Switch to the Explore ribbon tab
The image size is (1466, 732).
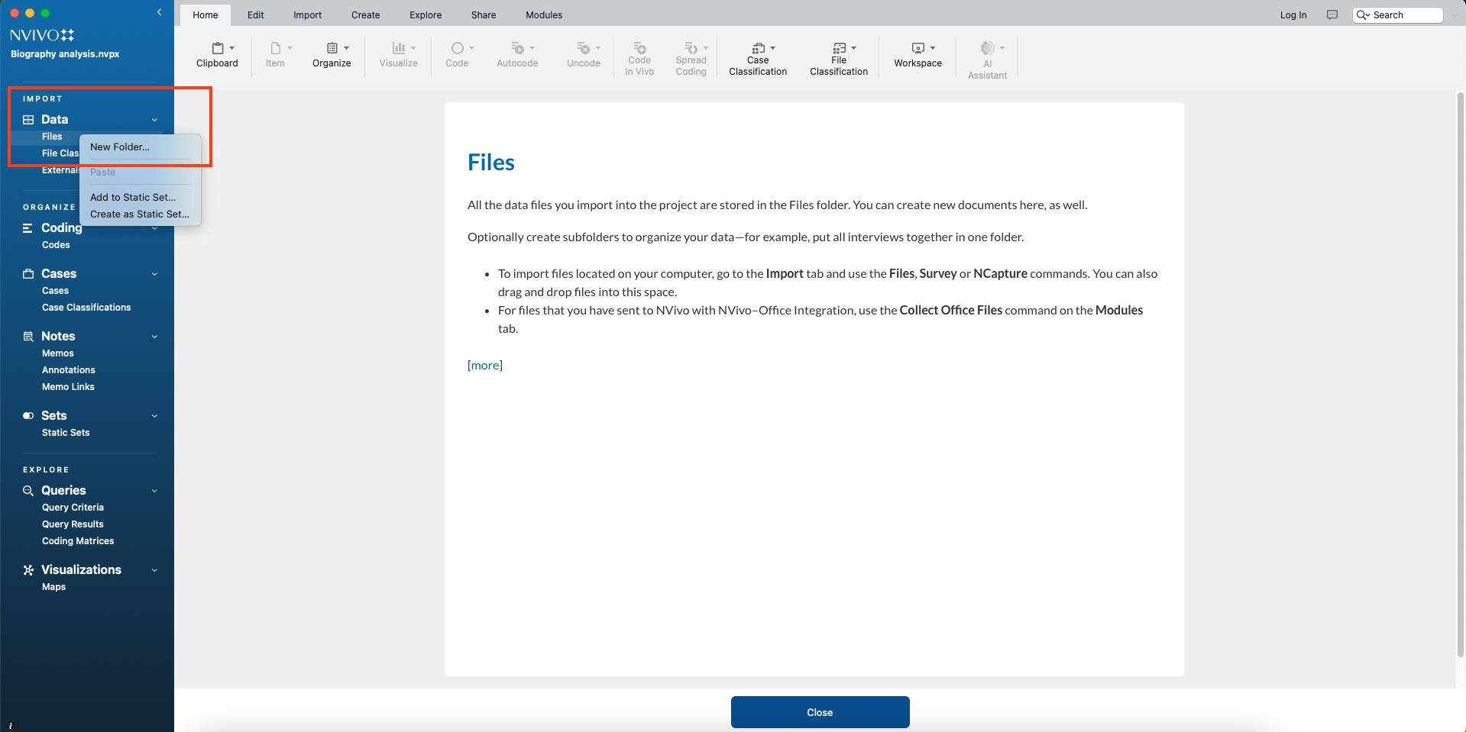click(x=425, y=15)
